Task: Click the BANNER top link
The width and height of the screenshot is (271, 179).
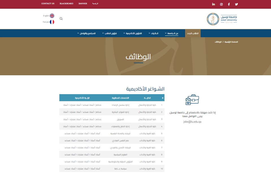Action: point(83,4)
